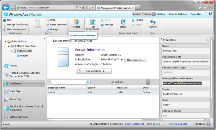Click the browser home icon
The height and width of the screenshot is (130, 216).
click(x=200, y=8)
